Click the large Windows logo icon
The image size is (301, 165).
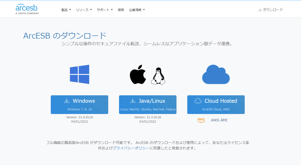[x=80, y=74]
